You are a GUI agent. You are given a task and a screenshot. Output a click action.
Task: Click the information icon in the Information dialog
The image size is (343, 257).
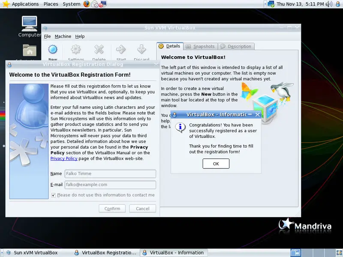(x=181, y=127)
